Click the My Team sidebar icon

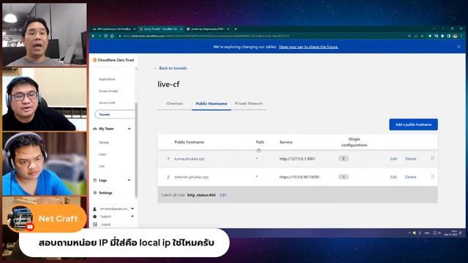click(95, 129)
